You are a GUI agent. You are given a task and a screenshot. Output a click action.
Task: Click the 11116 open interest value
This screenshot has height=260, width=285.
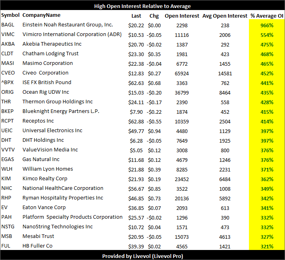pos(182,35)
